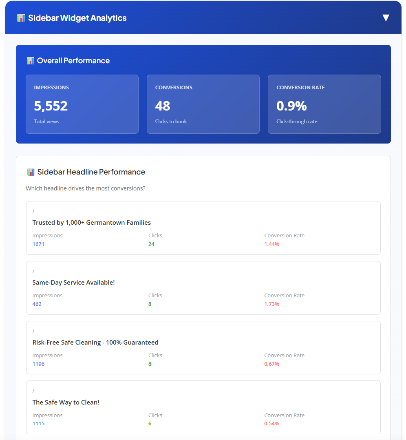Viewport: 406px width, 440px height.
Task: Click the headline "The Safe Way to Clean!"
Action: [66, 402]
